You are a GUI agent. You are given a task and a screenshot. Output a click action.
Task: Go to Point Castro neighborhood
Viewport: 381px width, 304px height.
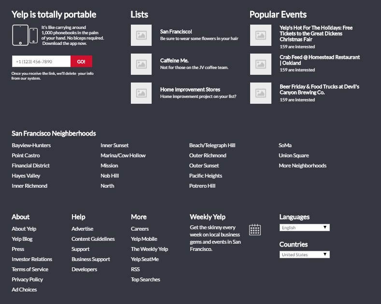pyautogui.click(x=26, y=155)
